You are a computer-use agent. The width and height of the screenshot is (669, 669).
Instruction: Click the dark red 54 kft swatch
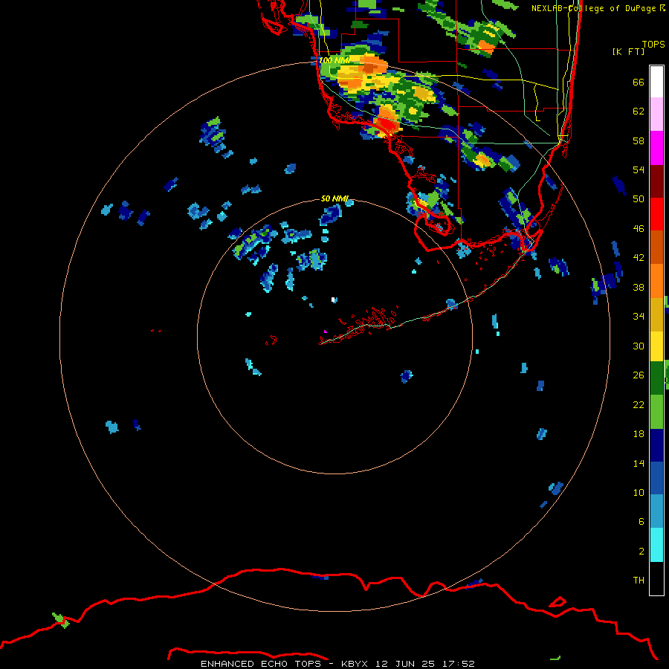(656, 181)
